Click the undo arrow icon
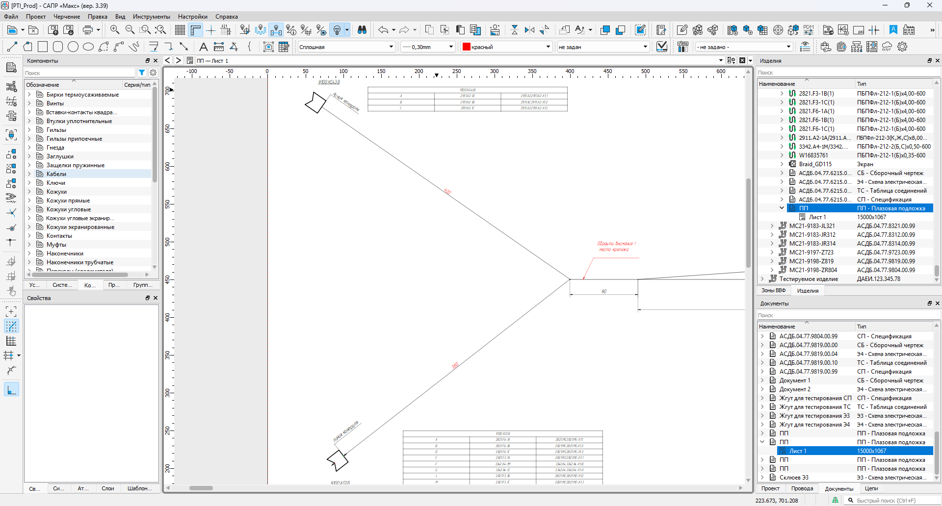This screenshot has height=506, width=942. click(383, 30)
